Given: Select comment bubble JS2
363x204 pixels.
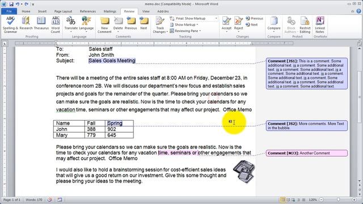Looking at the screenshot, I should pyautogui.click(x=307, y=126).
